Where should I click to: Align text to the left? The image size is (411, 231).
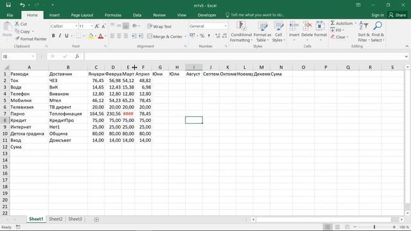click(x=112, y=36)
